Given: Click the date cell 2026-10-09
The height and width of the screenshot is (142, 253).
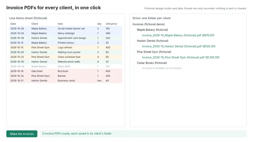Looking at the screenshot, I should 17,38.
